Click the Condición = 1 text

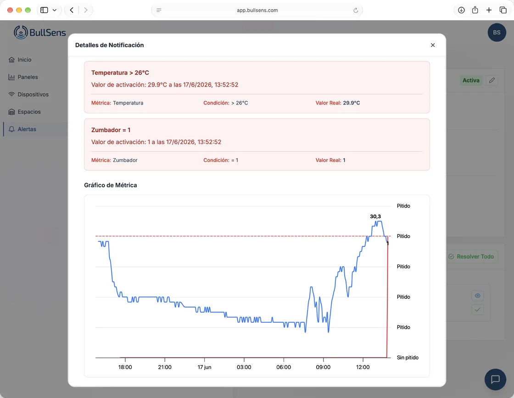[x=221, y=160]
